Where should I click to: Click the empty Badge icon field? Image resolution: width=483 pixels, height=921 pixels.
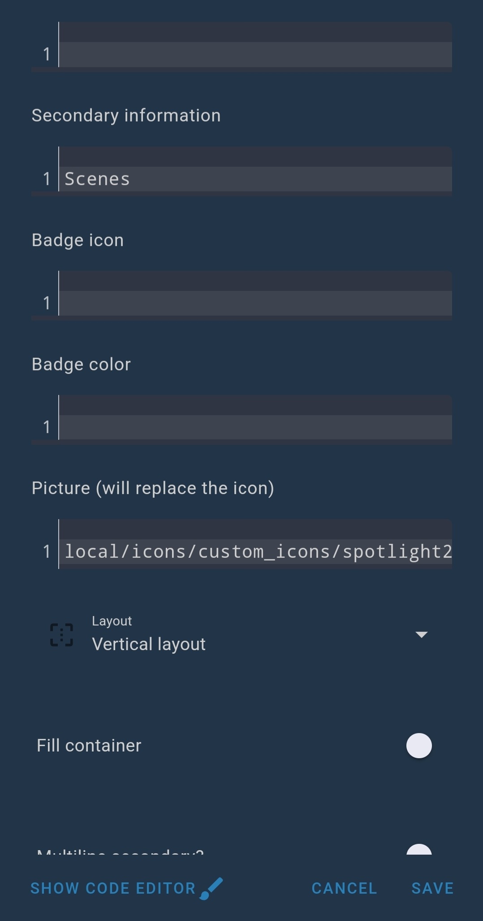click(x=255, y=303)
